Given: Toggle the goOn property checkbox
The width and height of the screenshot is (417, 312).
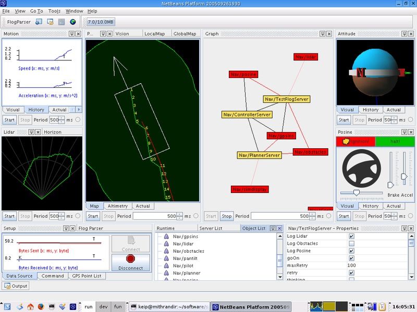Looking at the screenshot, I should pos(351,258).
